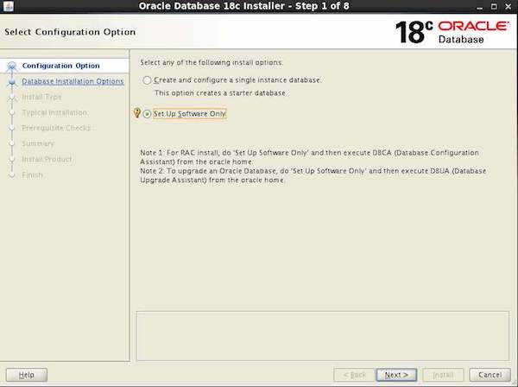Screen dimensions: 518x387
Task: Click the Finish step
Action: pos(32,174)
